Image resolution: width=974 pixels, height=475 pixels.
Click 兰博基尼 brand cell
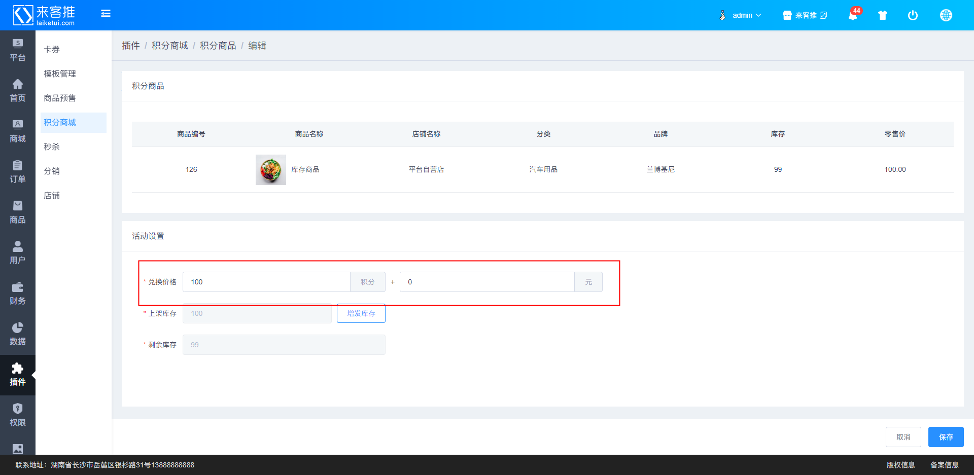[x=661, y=169]
